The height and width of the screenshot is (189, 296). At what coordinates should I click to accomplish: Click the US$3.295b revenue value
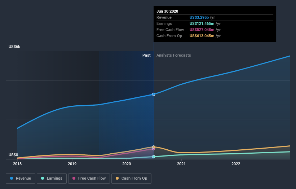199,17
